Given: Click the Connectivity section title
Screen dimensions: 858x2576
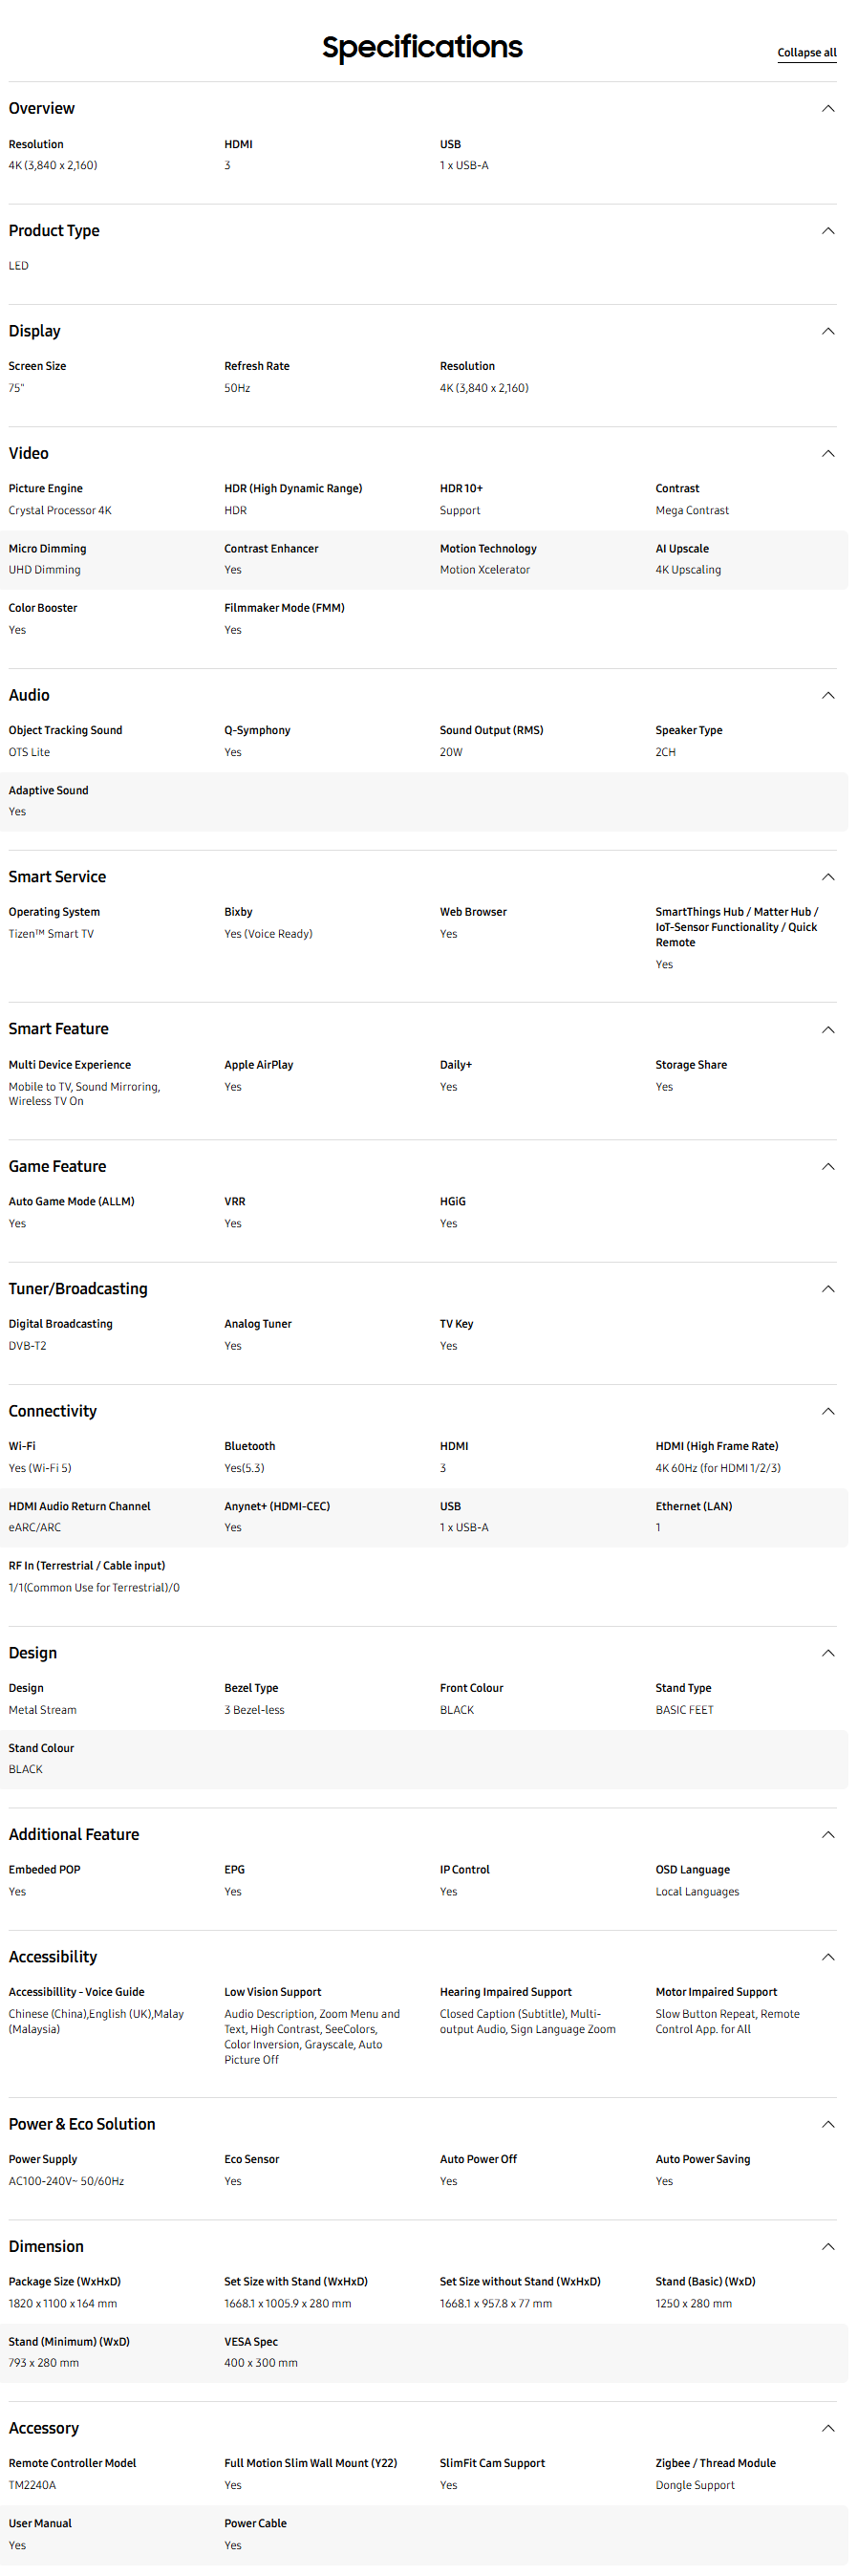Looking at the screenshot, I should (53, 1412).
